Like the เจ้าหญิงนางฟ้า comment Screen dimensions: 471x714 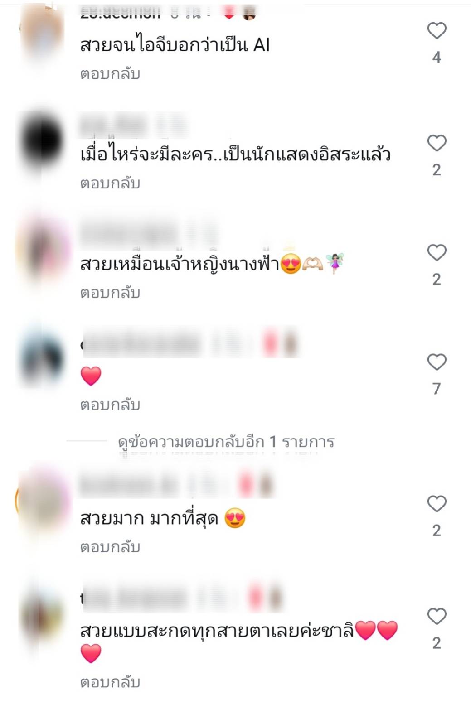pyautogui.click(x=437, y=253)
